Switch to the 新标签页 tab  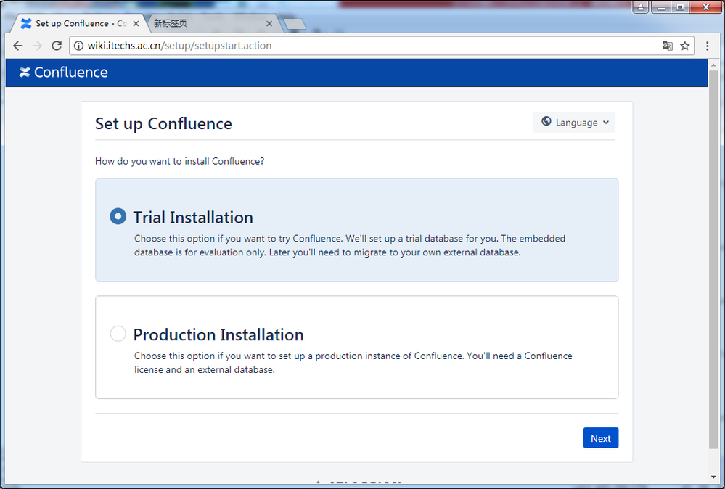(x=213, y=23)
